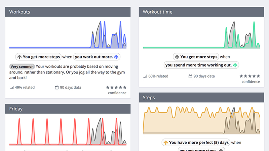Click the Steps orange trend chart
This screenshot has height=151, width=269.
201,120
